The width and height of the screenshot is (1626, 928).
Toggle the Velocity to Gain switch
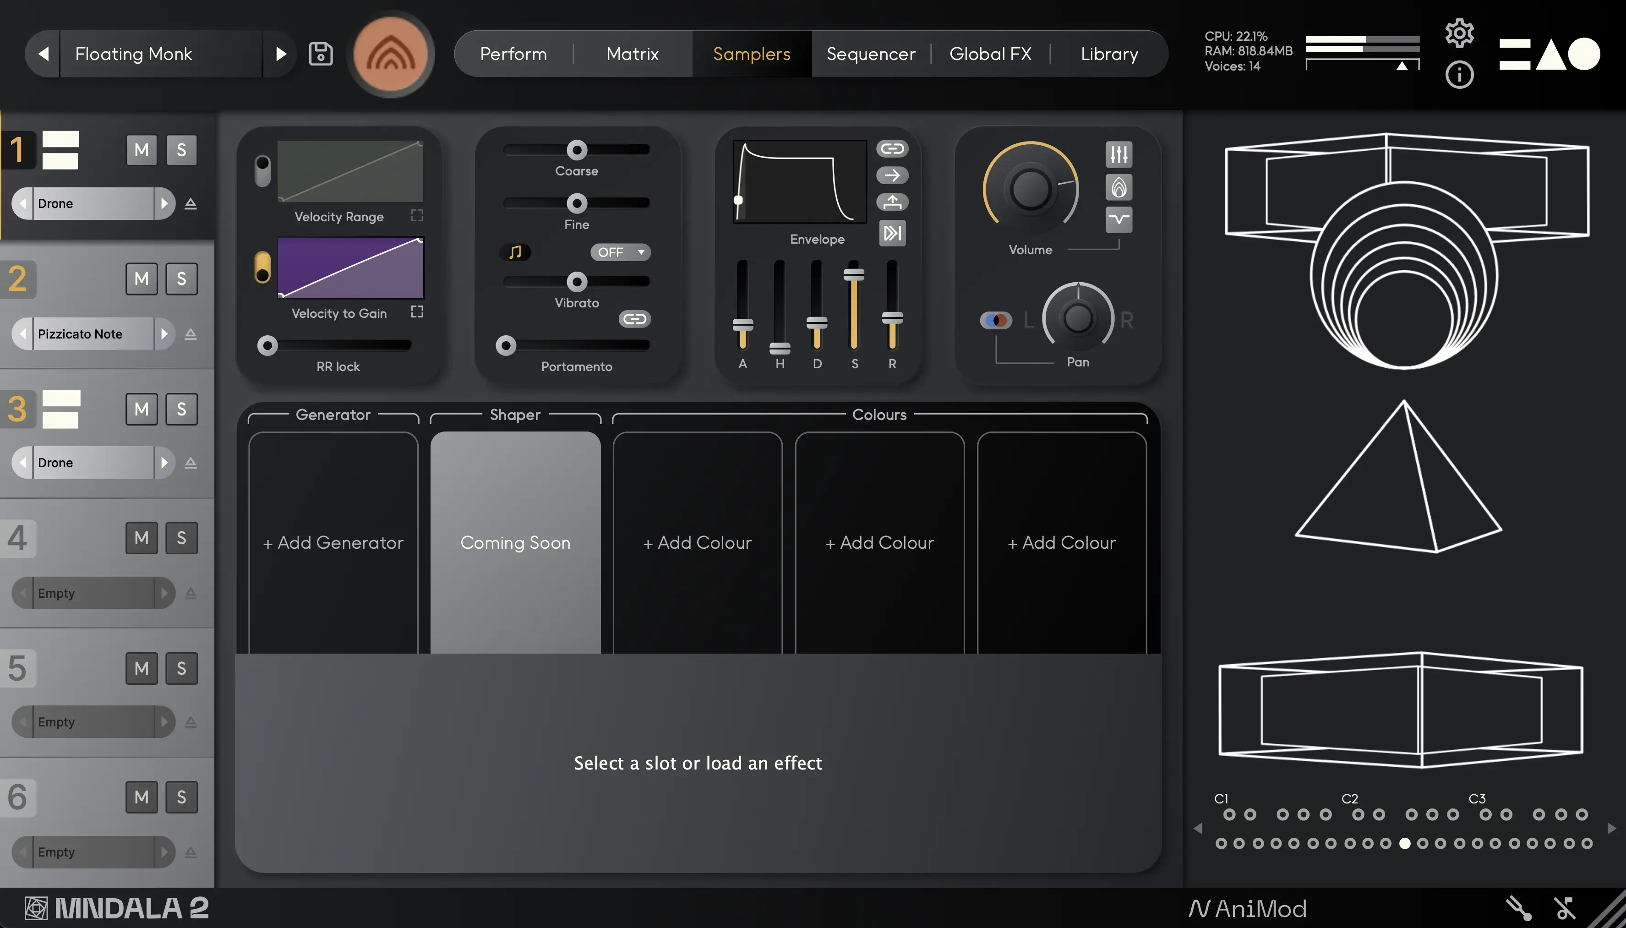[x=262, y=267]
